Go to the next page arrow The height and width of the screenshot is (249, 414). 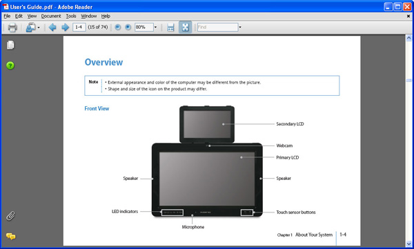coord(66,27)
